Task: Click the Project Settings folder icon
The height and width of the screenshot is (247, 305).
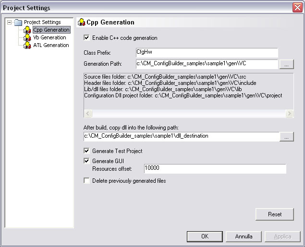Action: pyautogui.click(x=18, y=23)
